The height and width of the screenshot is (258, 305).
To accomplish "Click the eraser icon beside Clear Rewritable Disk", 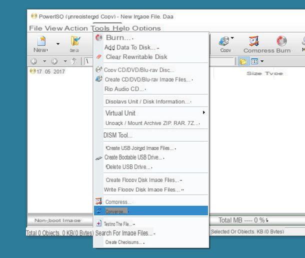I will (99, 57).
